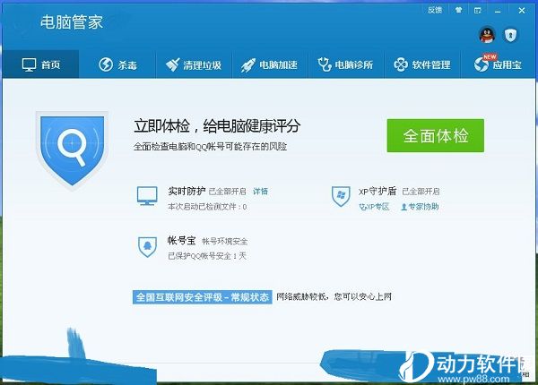This screenshot has width=538, height=385.
Task: Click the shield lock icon beside avatar
Action: [x=510, y=35]
